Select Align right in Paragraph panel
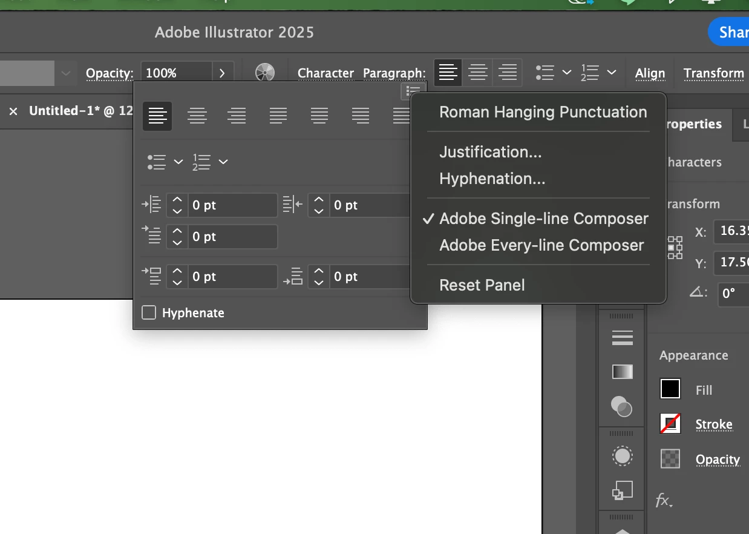The image size is (749, 534). click(237, 116)
